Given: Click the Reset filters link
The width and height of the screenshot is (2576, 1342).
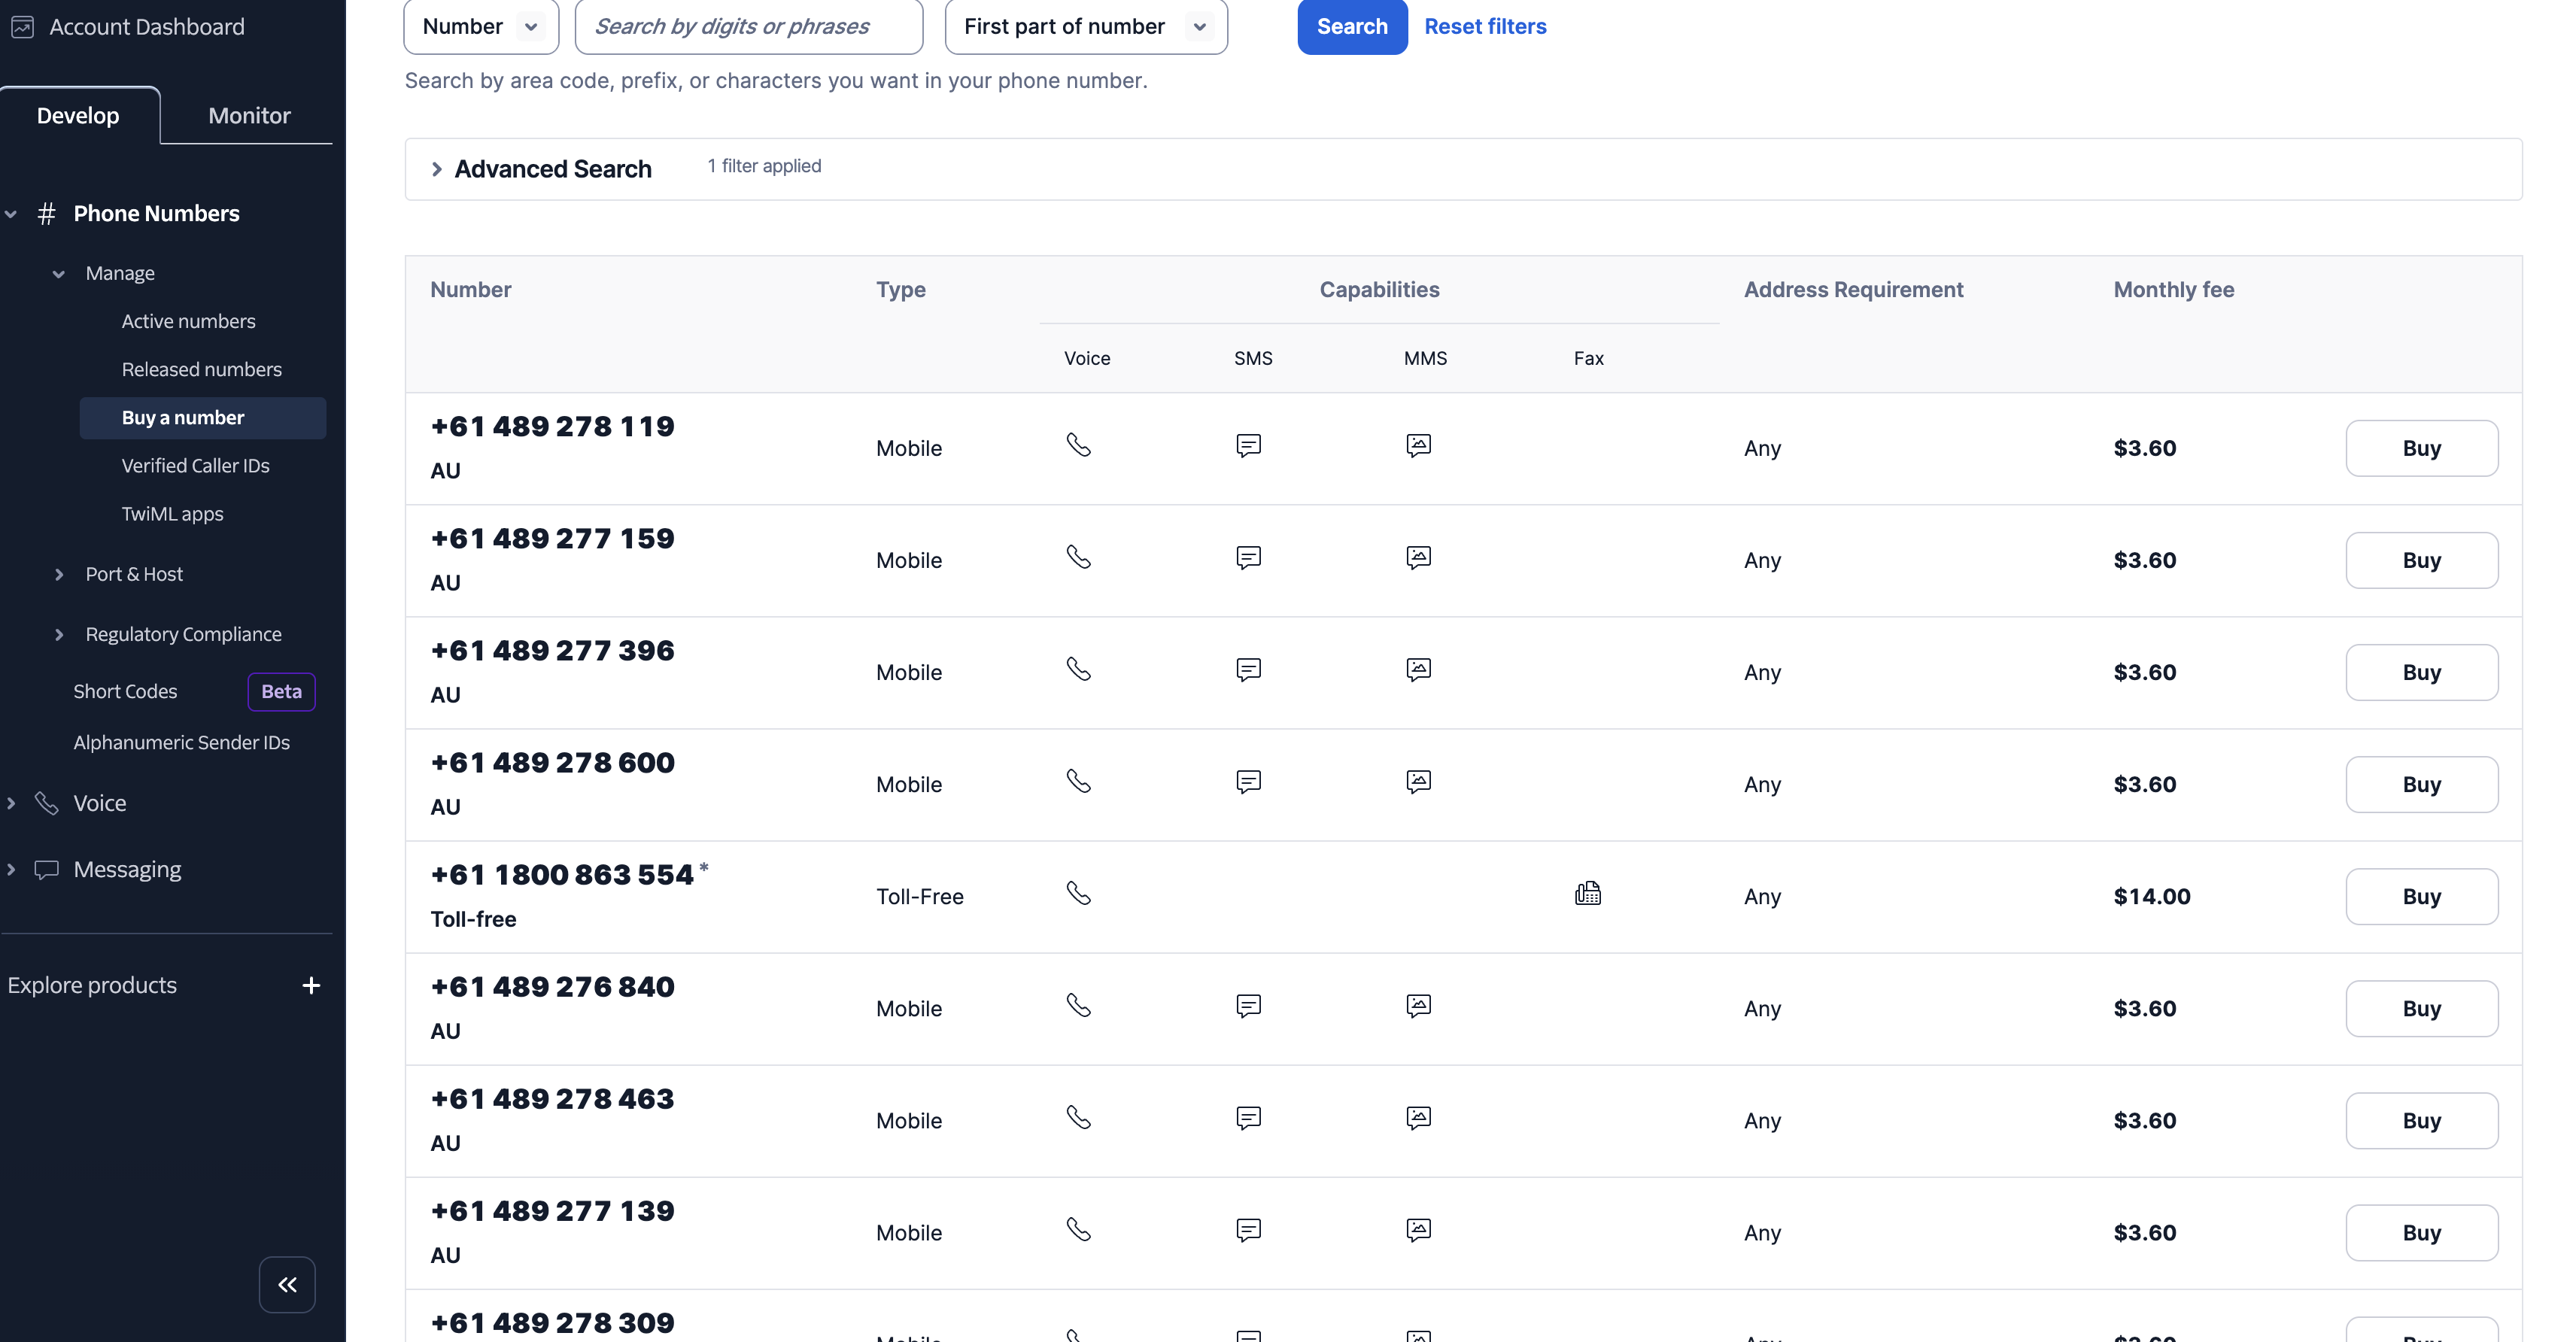Looking at the screenshot, I should tap(1485, 27).
